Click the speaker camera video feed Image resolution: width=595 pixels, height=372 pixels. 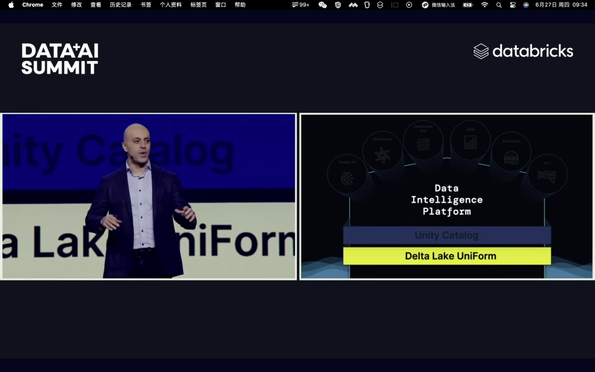[x=149, y=197]
